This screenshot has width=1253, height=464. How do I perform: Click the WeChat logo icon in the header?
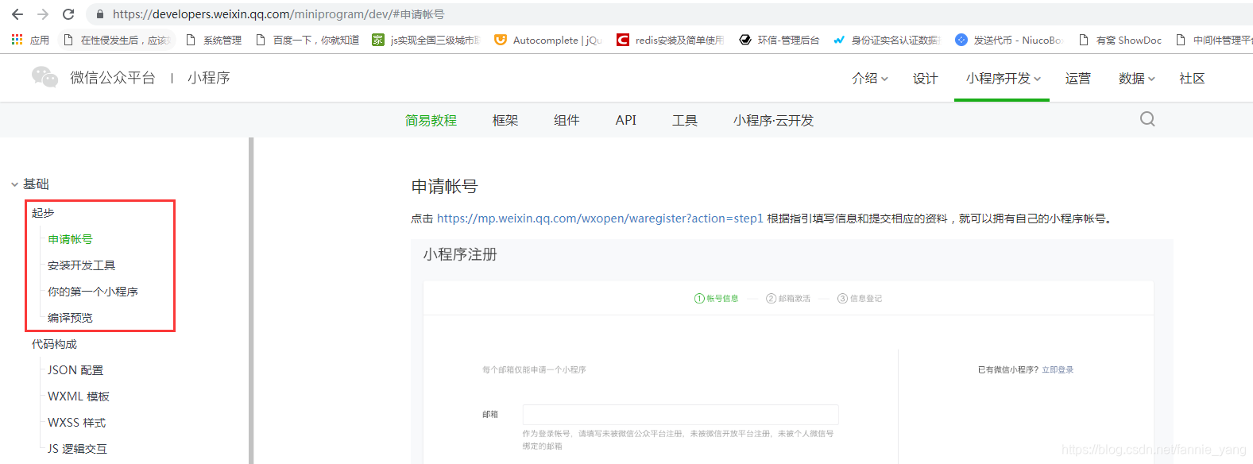tap(44, 77)
